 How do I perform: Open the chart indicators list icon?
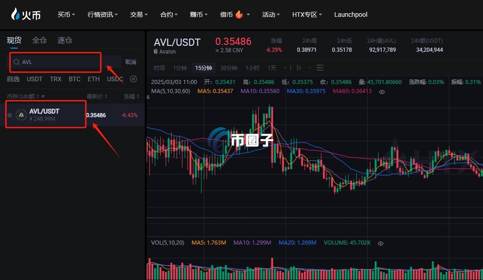(x=320, y=68)
